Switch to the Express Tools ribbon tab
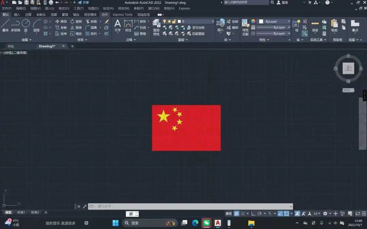 [x=122, y=15]
